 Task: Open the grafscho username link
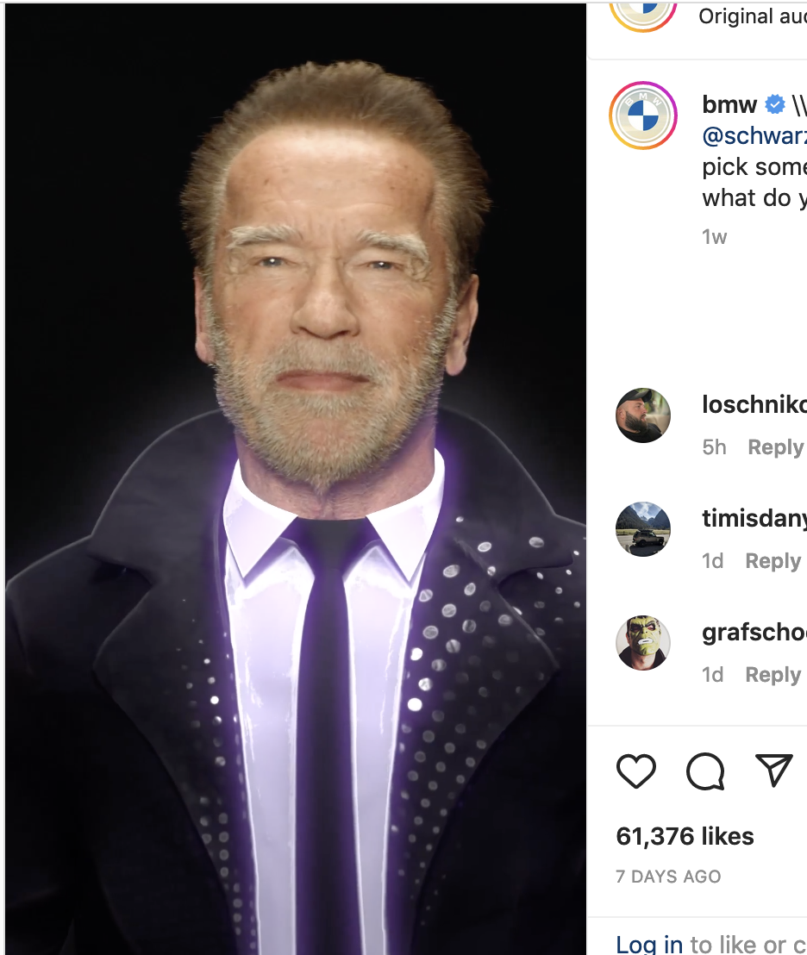pos(754,633)
